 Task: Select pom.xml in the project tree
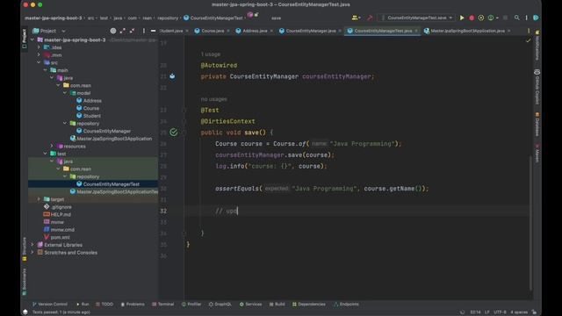tap(60, 237)
